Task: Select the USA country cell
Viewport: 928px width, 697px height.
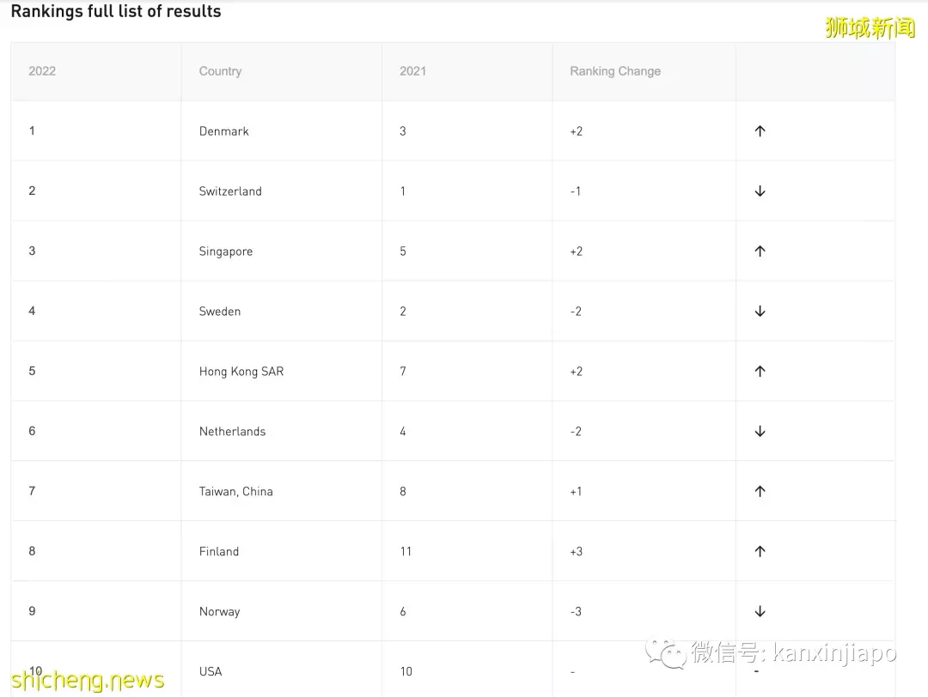Action: [211, 671]
